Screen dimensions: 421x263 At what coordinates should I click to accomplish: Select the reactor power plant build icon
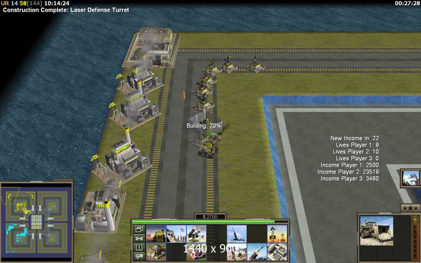click(x=156, y=234)
